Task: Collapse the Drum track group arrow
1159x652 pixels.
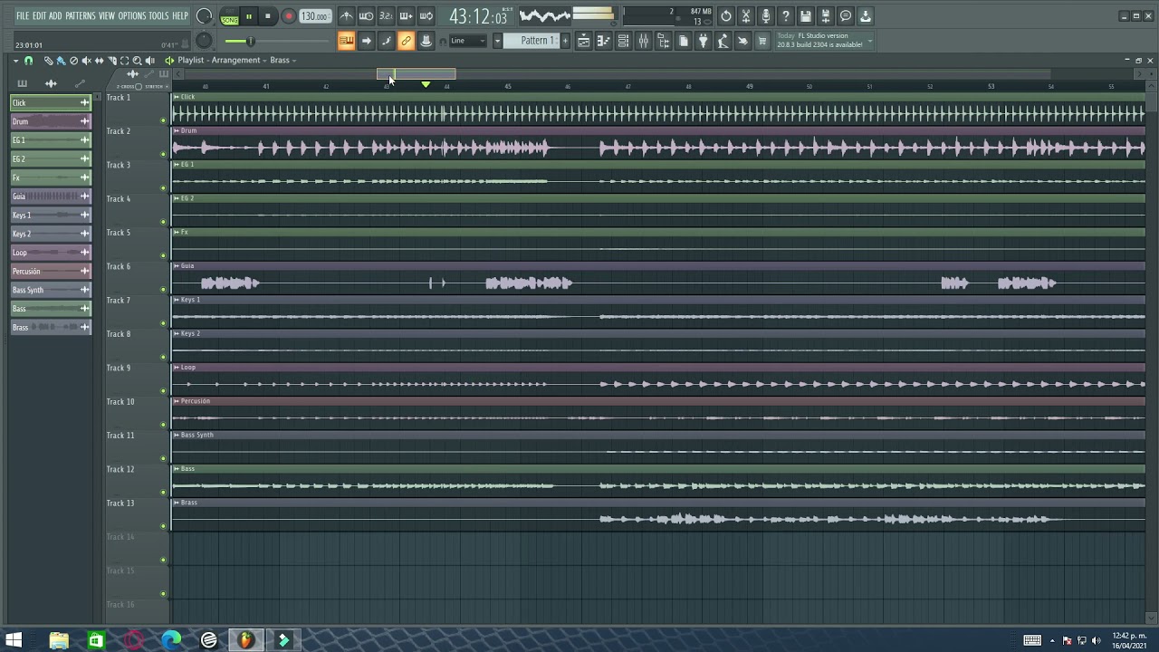Action: point(177,130)
